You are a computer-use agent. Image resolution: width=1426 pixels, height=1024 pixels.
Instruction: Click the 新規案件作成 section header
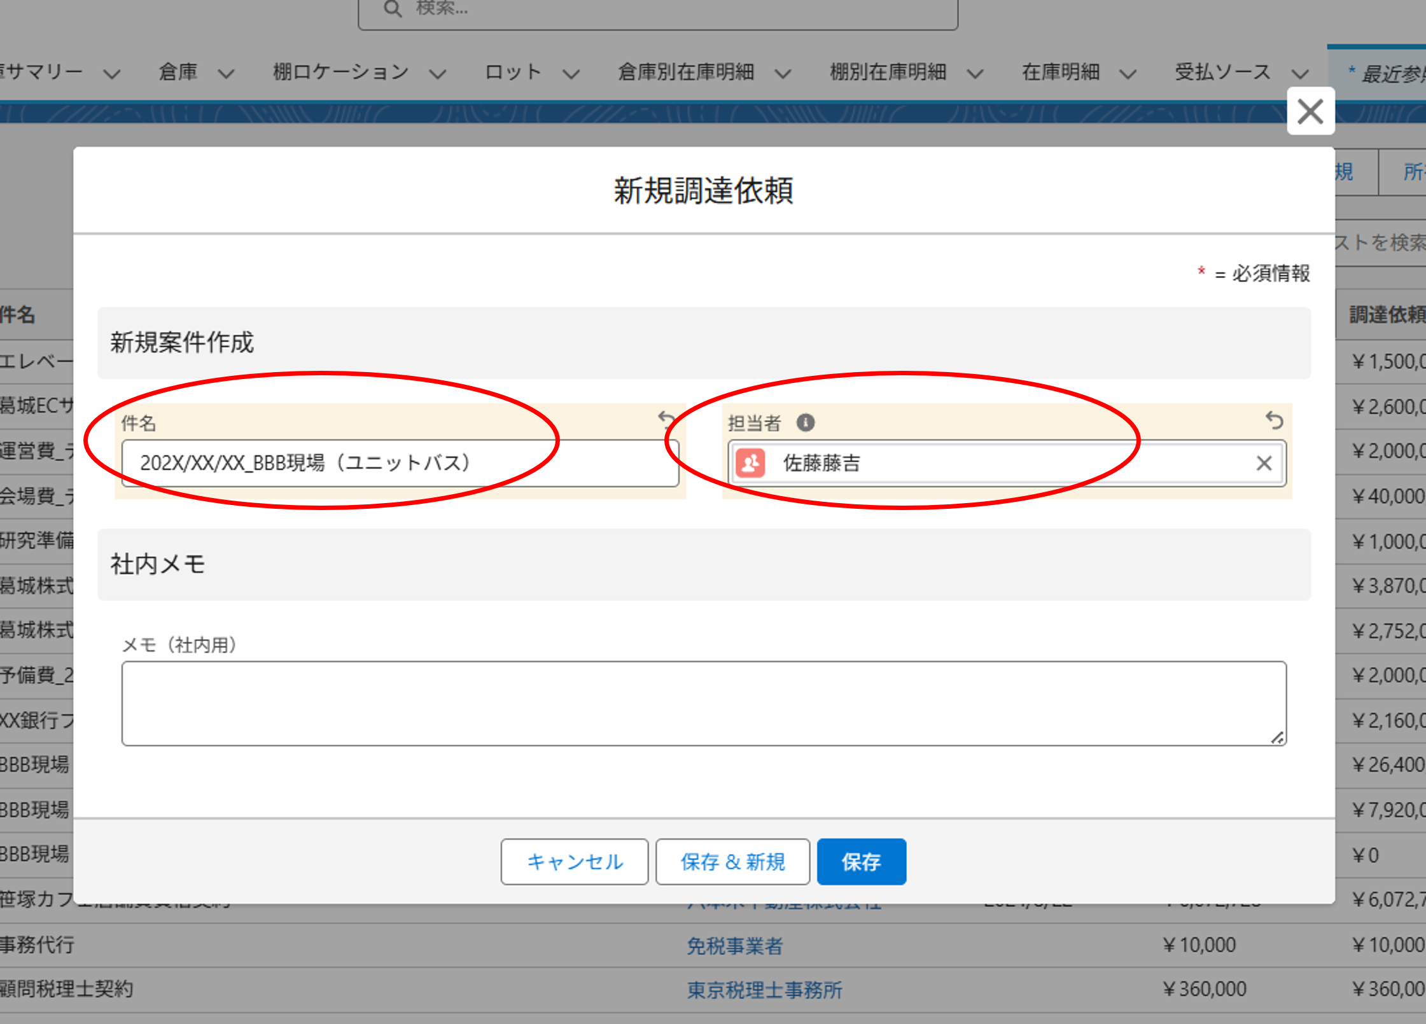tap(704, 343)
